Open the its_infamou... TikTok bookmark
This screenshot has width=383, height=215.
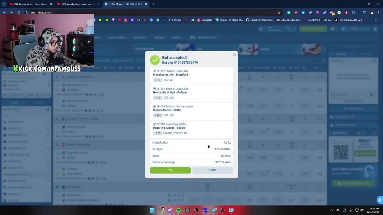pos(348,20)
